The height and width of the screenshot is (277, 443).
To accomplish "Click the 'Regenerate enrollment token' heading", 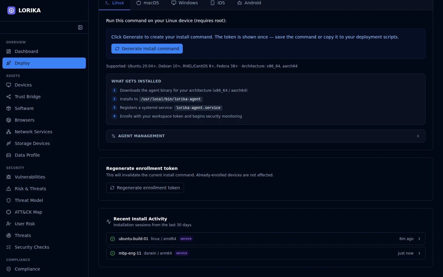I will 142,168.
